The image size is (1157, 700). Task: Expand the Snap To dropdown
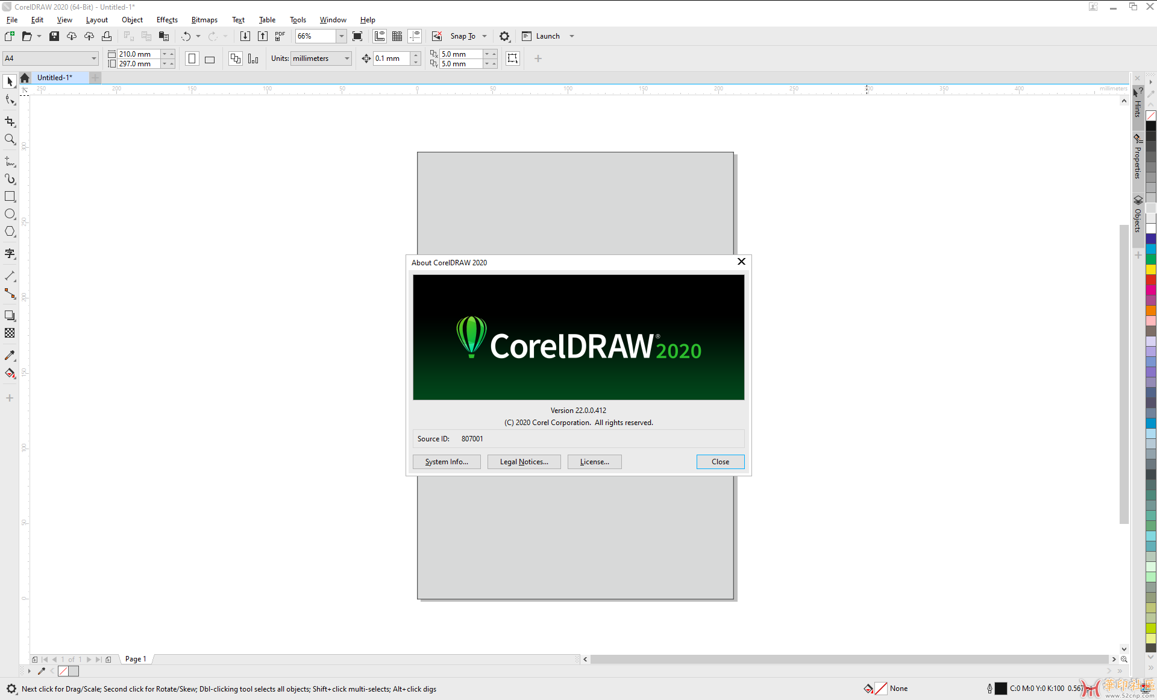coord(484,36)
